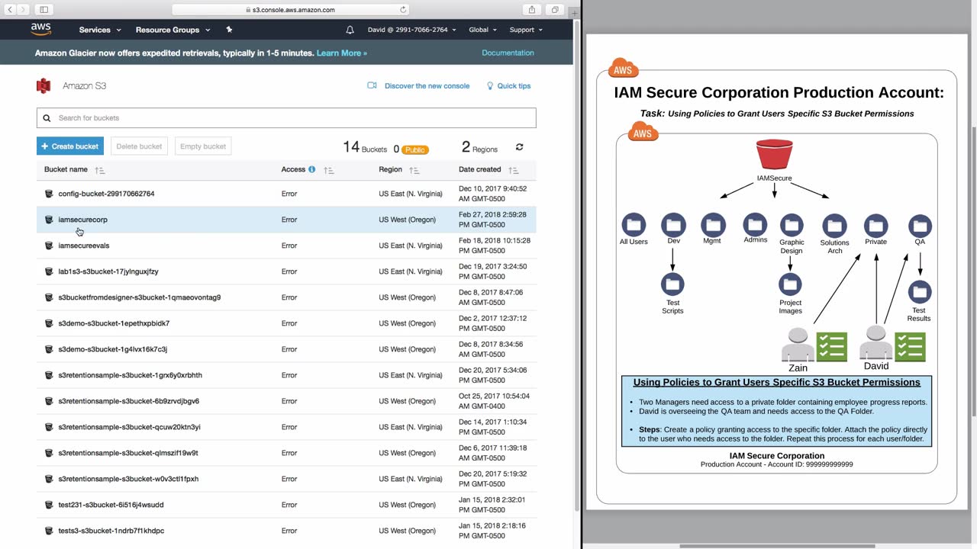
Task: Open the Safari share menu
Action: [532, 10]
